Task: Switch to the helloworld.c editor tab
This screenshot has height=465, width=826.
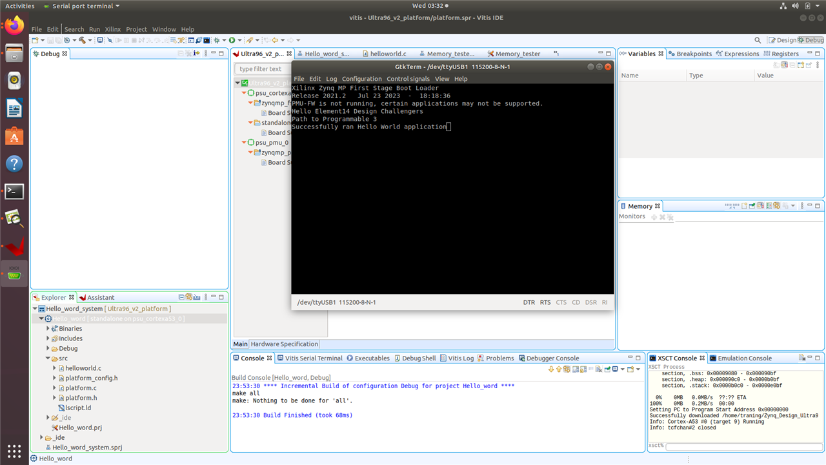Action: [384, 54]
